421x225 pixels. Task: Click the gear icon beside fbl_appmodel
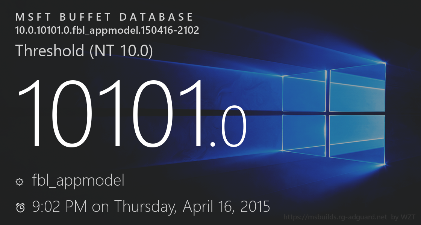click(x=19, y=182)
